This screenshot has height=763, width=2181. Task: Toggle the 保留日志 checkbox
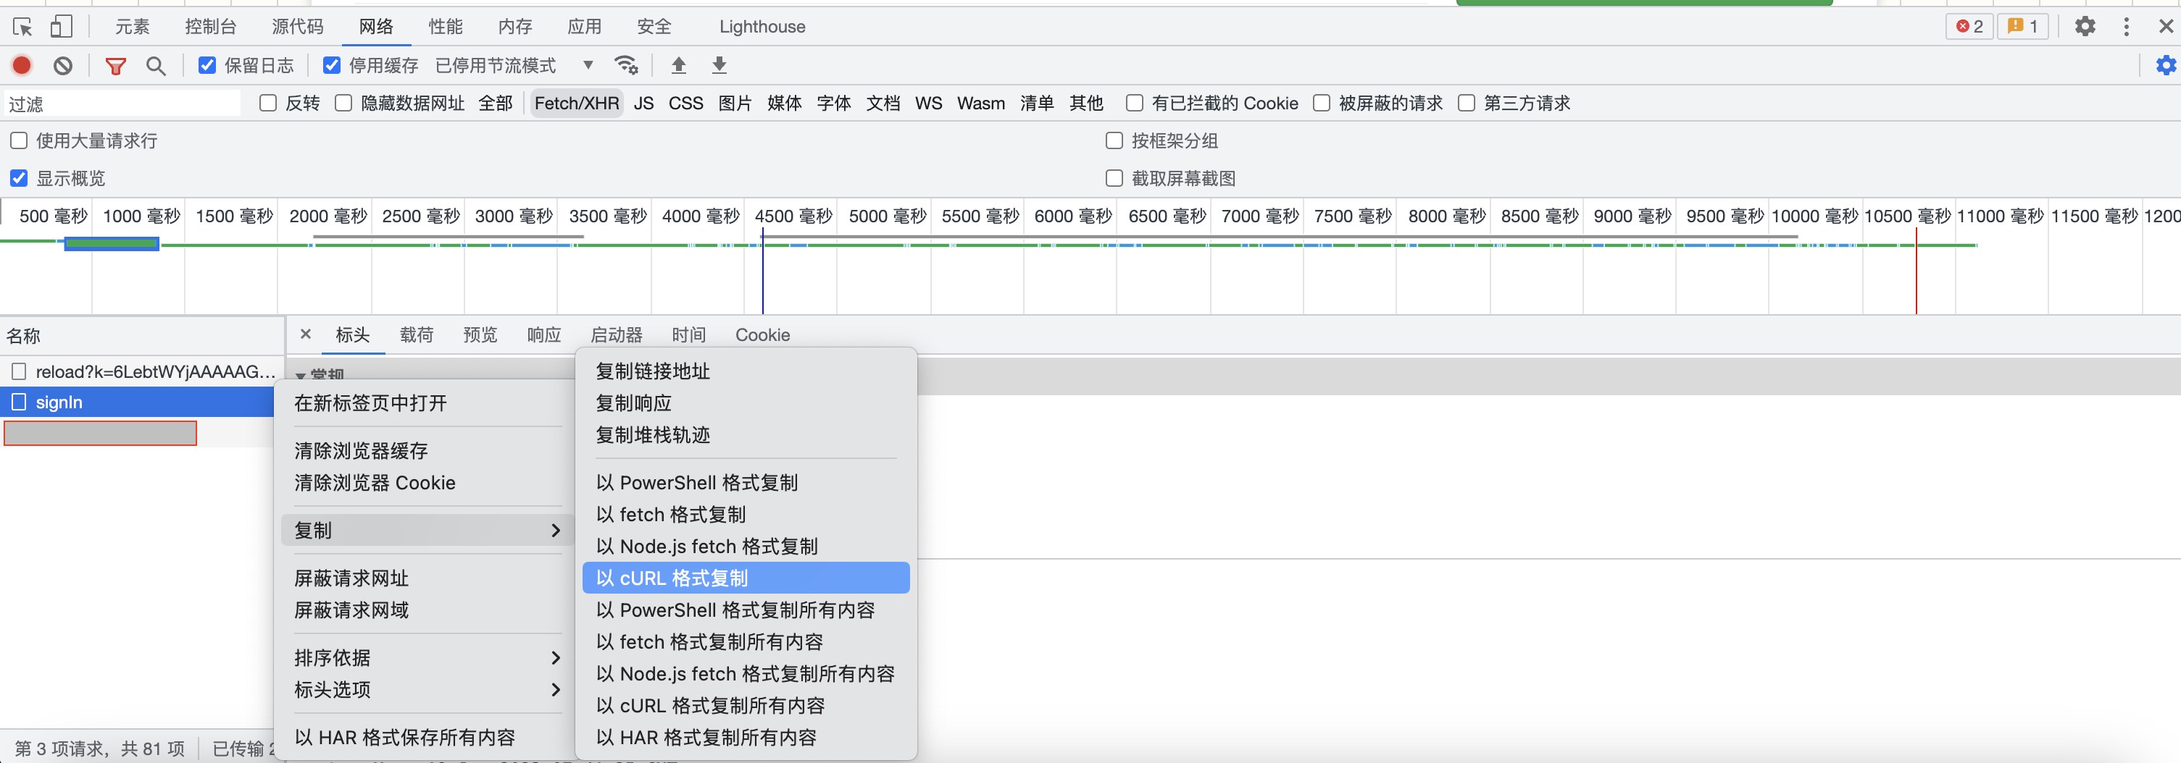click(207, 65)
